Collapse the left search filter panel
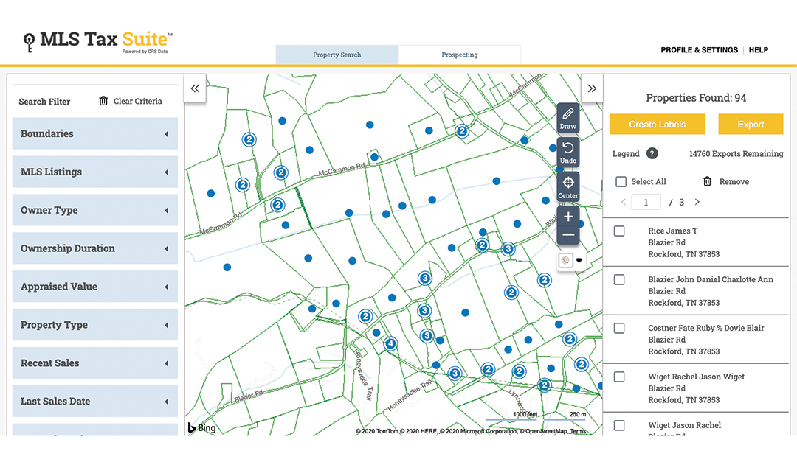The width and height of the screenshot is (797, 462). [195, 88]
